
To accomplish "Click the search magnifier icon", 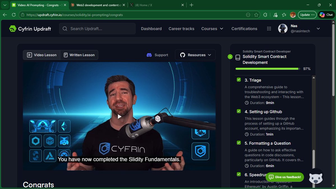I will [65, 29].
